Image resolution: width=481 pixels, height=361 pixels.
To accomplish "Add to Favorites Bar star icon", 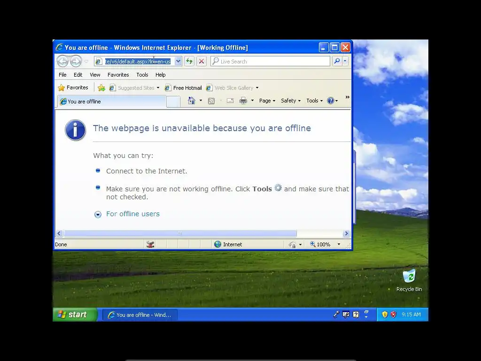I will 101,88.
